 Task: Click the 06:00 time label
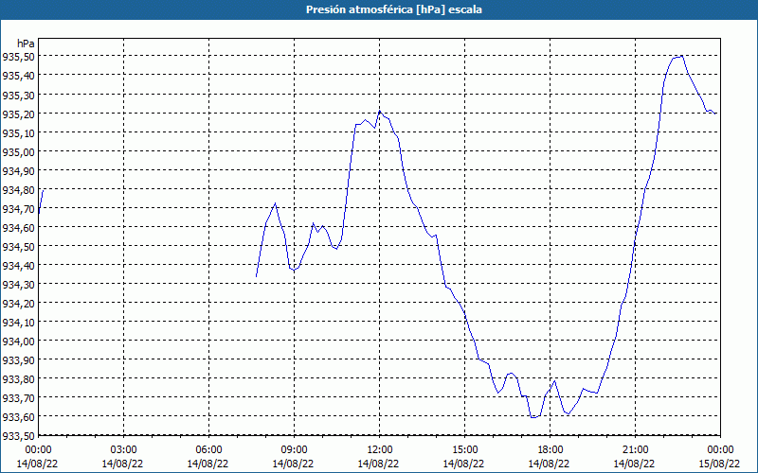tap(208, 450)
